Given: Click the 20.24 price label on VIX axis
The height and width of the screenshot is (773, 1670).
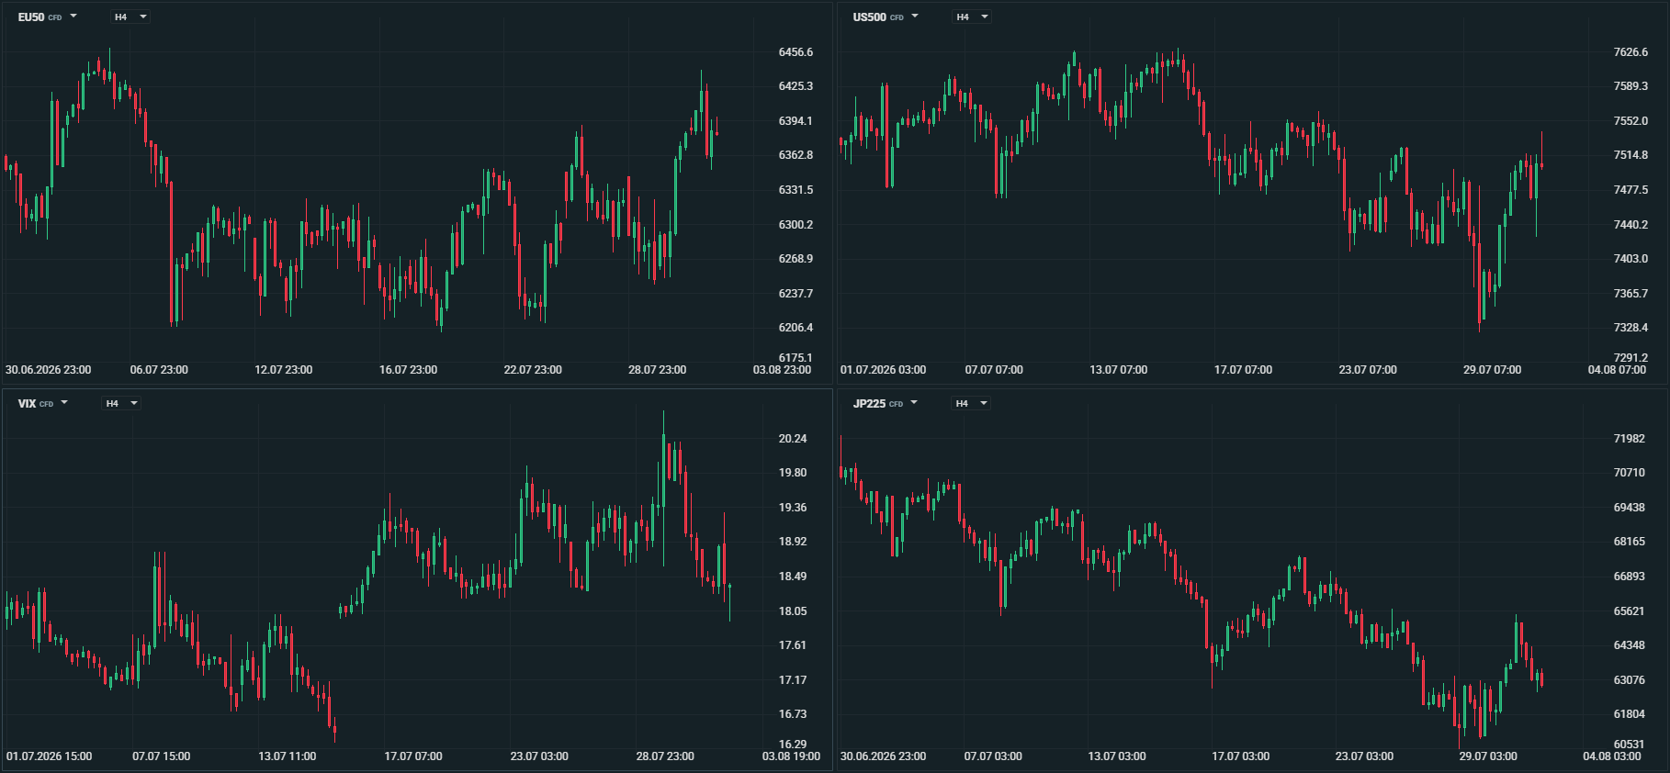Looking at the screenshot, I should tap(793, 439).
